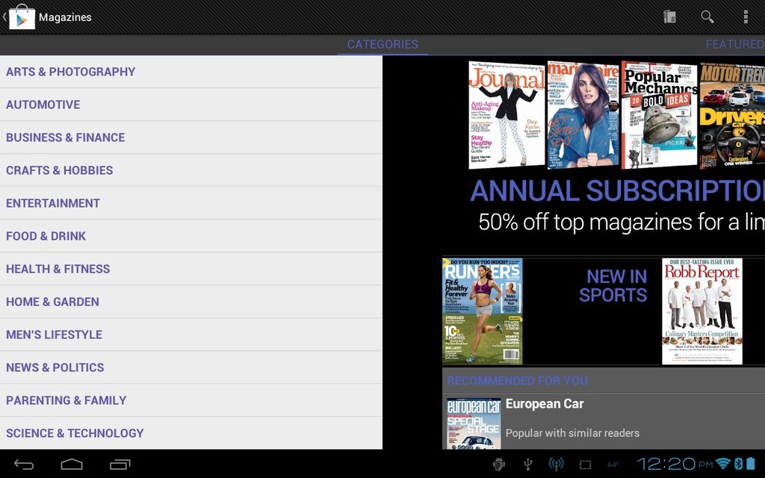Viewport: 765px width, 478px height.
Task: Tap the screen rotation status icon
Action: [x=585, y=465]
